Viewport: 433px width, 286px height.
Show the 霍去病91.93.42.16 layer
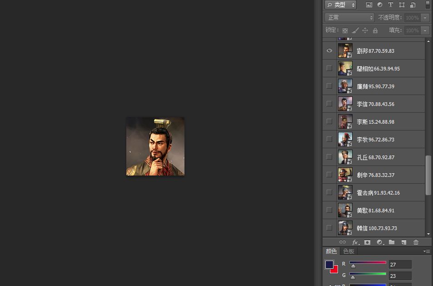329,192
